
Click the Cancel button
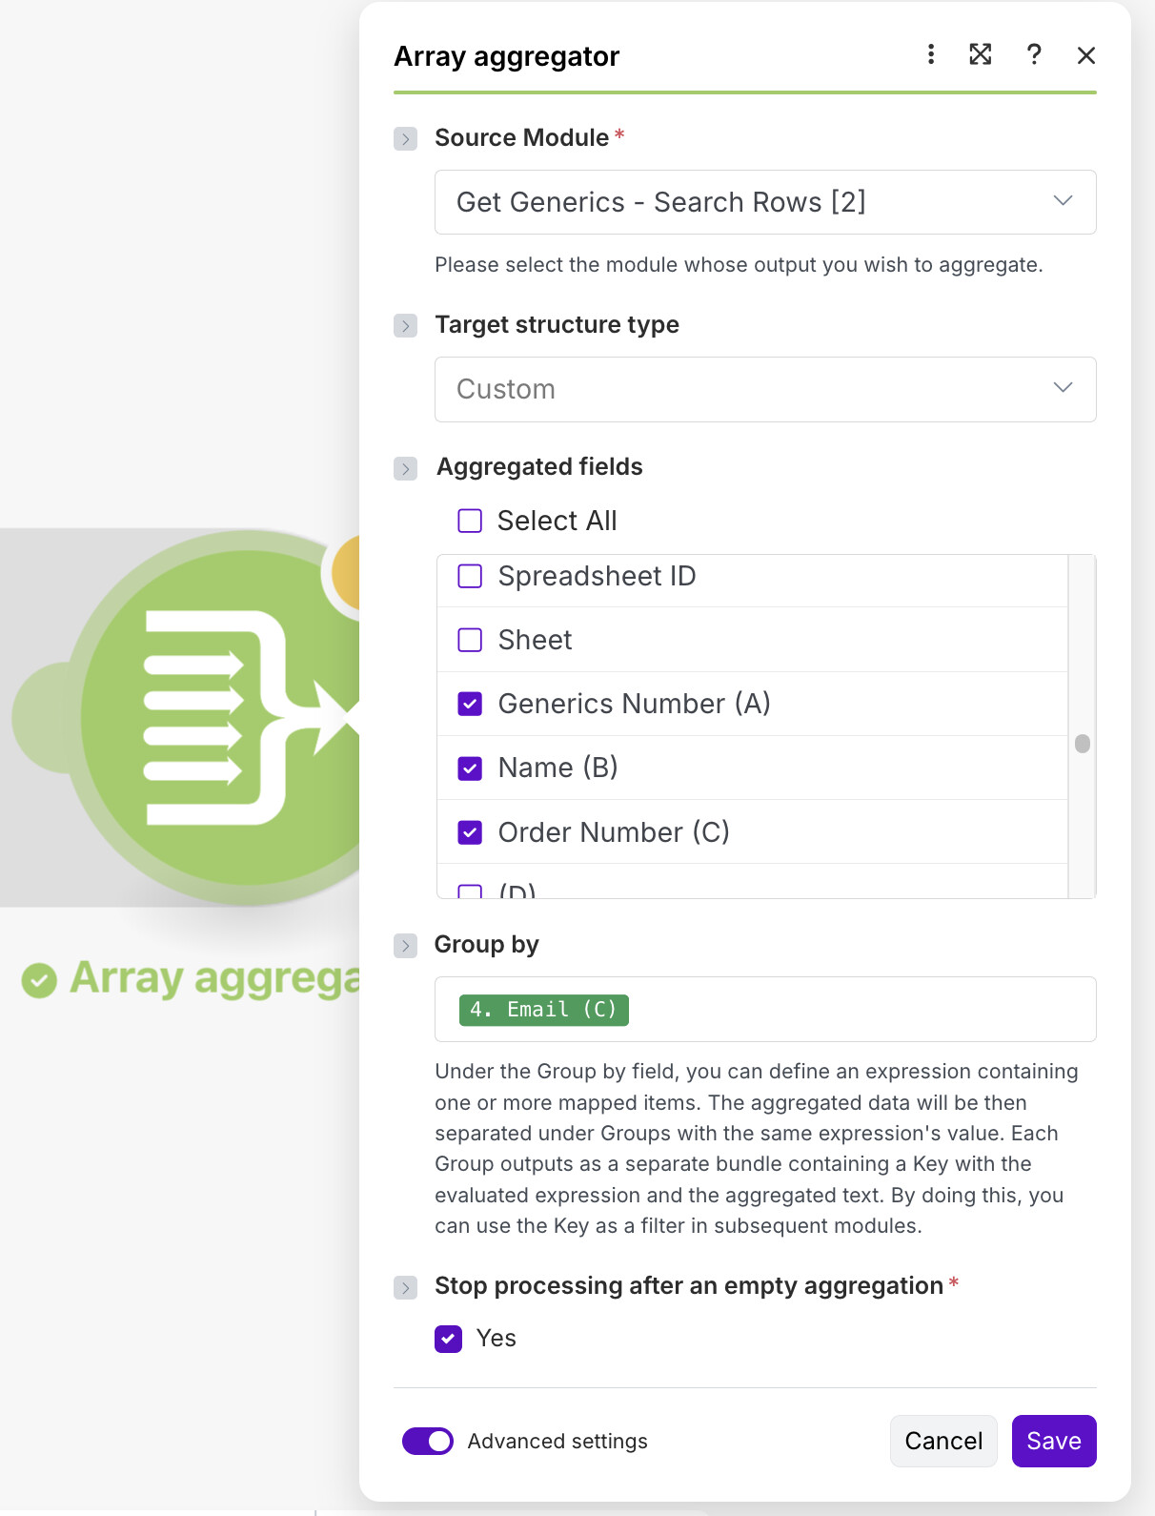click(943, 1441)
